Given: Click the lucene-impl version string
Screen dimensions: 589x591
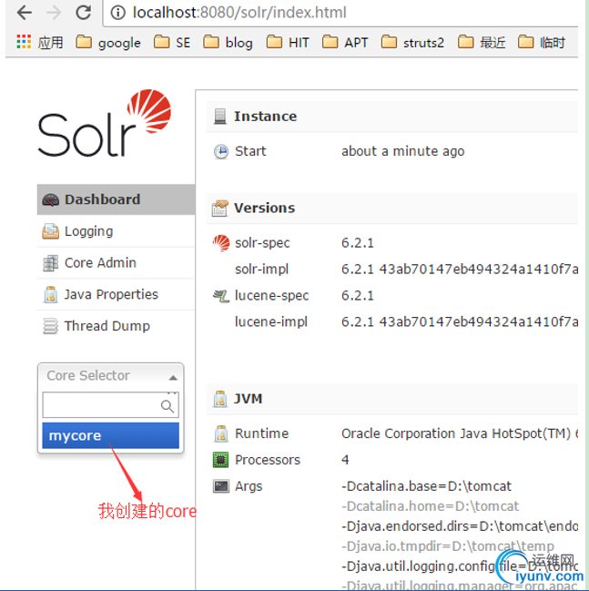Looking at the screenshot, I should click(x=460, y=321).
